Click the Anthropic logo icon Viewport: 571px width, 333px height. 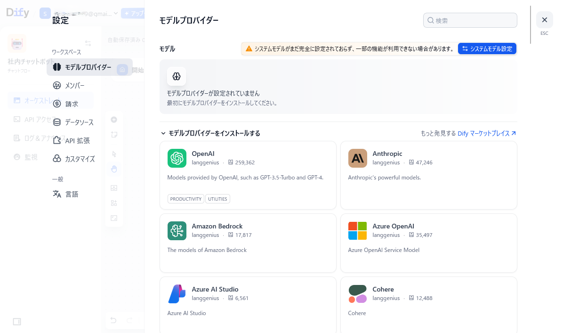point(358,158)
